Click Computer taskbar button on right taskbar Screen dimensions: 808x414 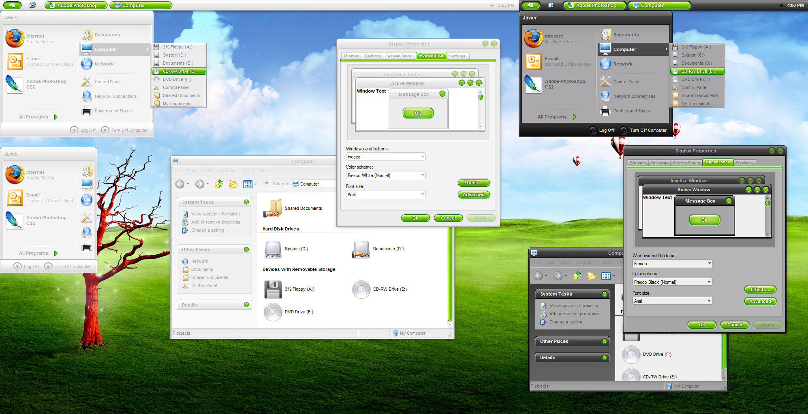point(659,5)
